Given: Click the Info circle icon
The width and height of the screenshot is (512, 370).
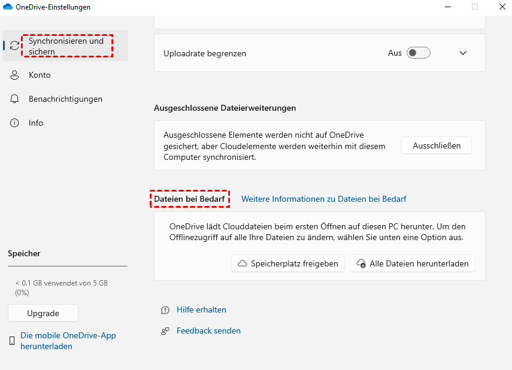Looking at the screenshot, I should (x=15, y=123).
